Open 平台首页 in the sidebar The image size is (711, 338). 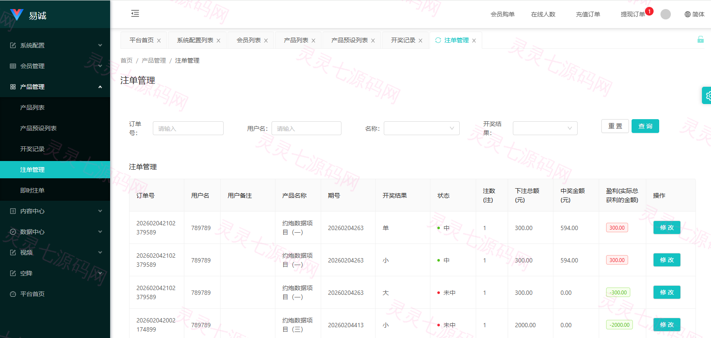pos(55,294)
